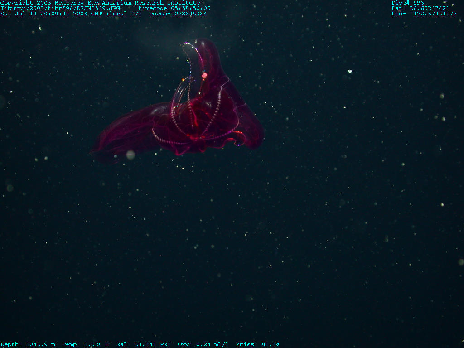This screenshot has width=464, height=348.
Task: Click the large white particle below the left lobe
Action: [x=130, y=155]
